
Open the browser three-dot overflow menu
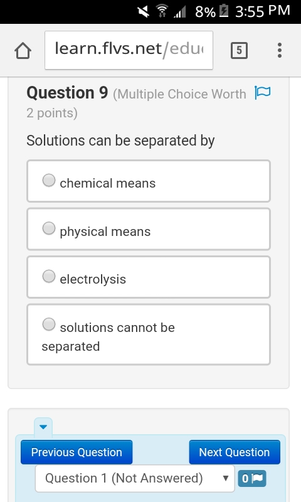(280, 50)
